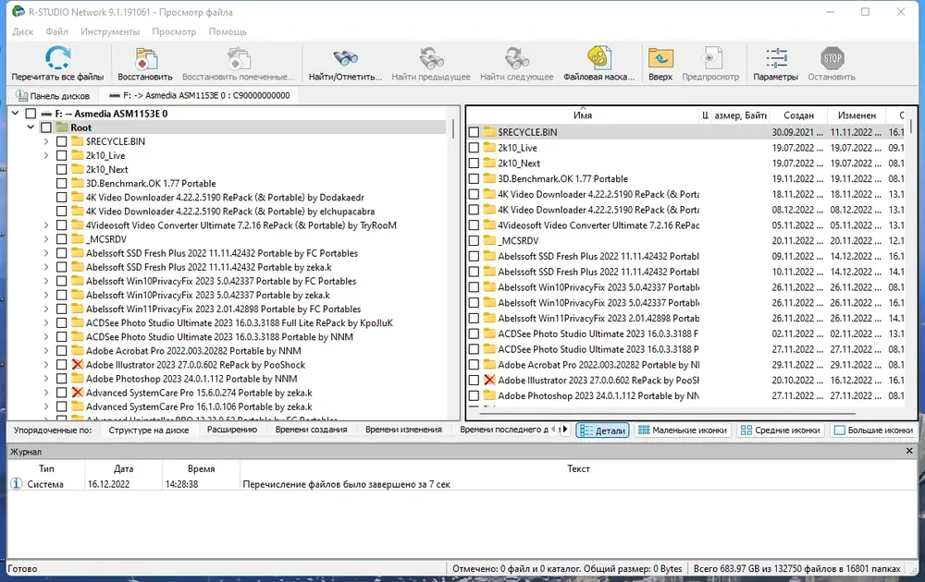The width and height of the screenshot is (925, 582).
Task: Sort by Структуре на диске
Action: [x=149, y=430]
